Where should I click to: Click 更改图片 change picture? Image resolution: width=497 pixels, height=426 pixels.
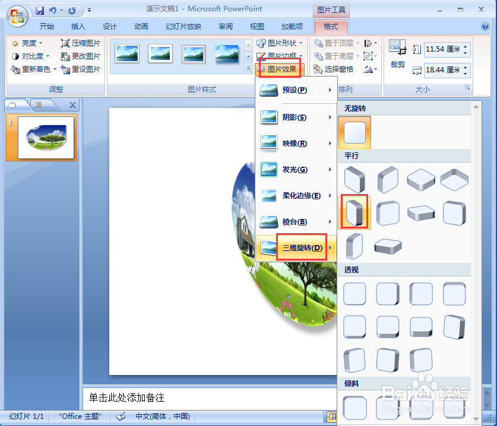pos(81,56)
